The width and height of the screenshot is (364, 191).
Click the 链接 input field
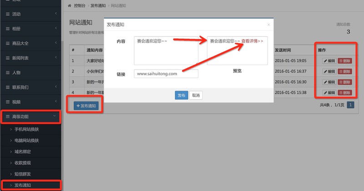click(166, 74)
